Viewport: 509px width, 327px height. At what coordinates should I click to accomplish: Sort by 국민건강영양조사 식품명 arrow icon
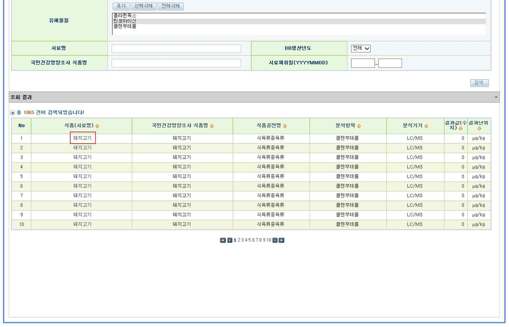coord(212,126)
